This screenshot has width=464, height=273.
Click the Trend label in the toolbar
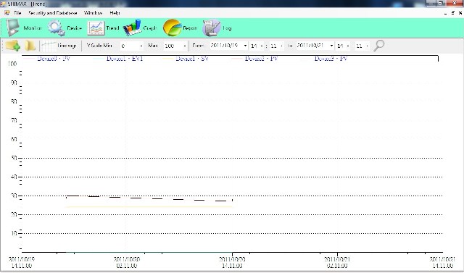112,28
